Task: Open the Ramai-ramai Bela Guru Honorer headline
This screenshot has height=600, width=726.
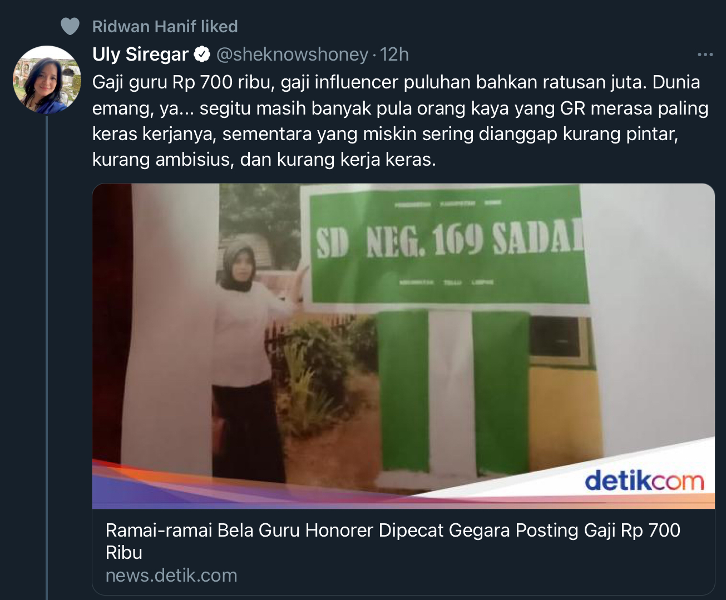Action: 393,541
